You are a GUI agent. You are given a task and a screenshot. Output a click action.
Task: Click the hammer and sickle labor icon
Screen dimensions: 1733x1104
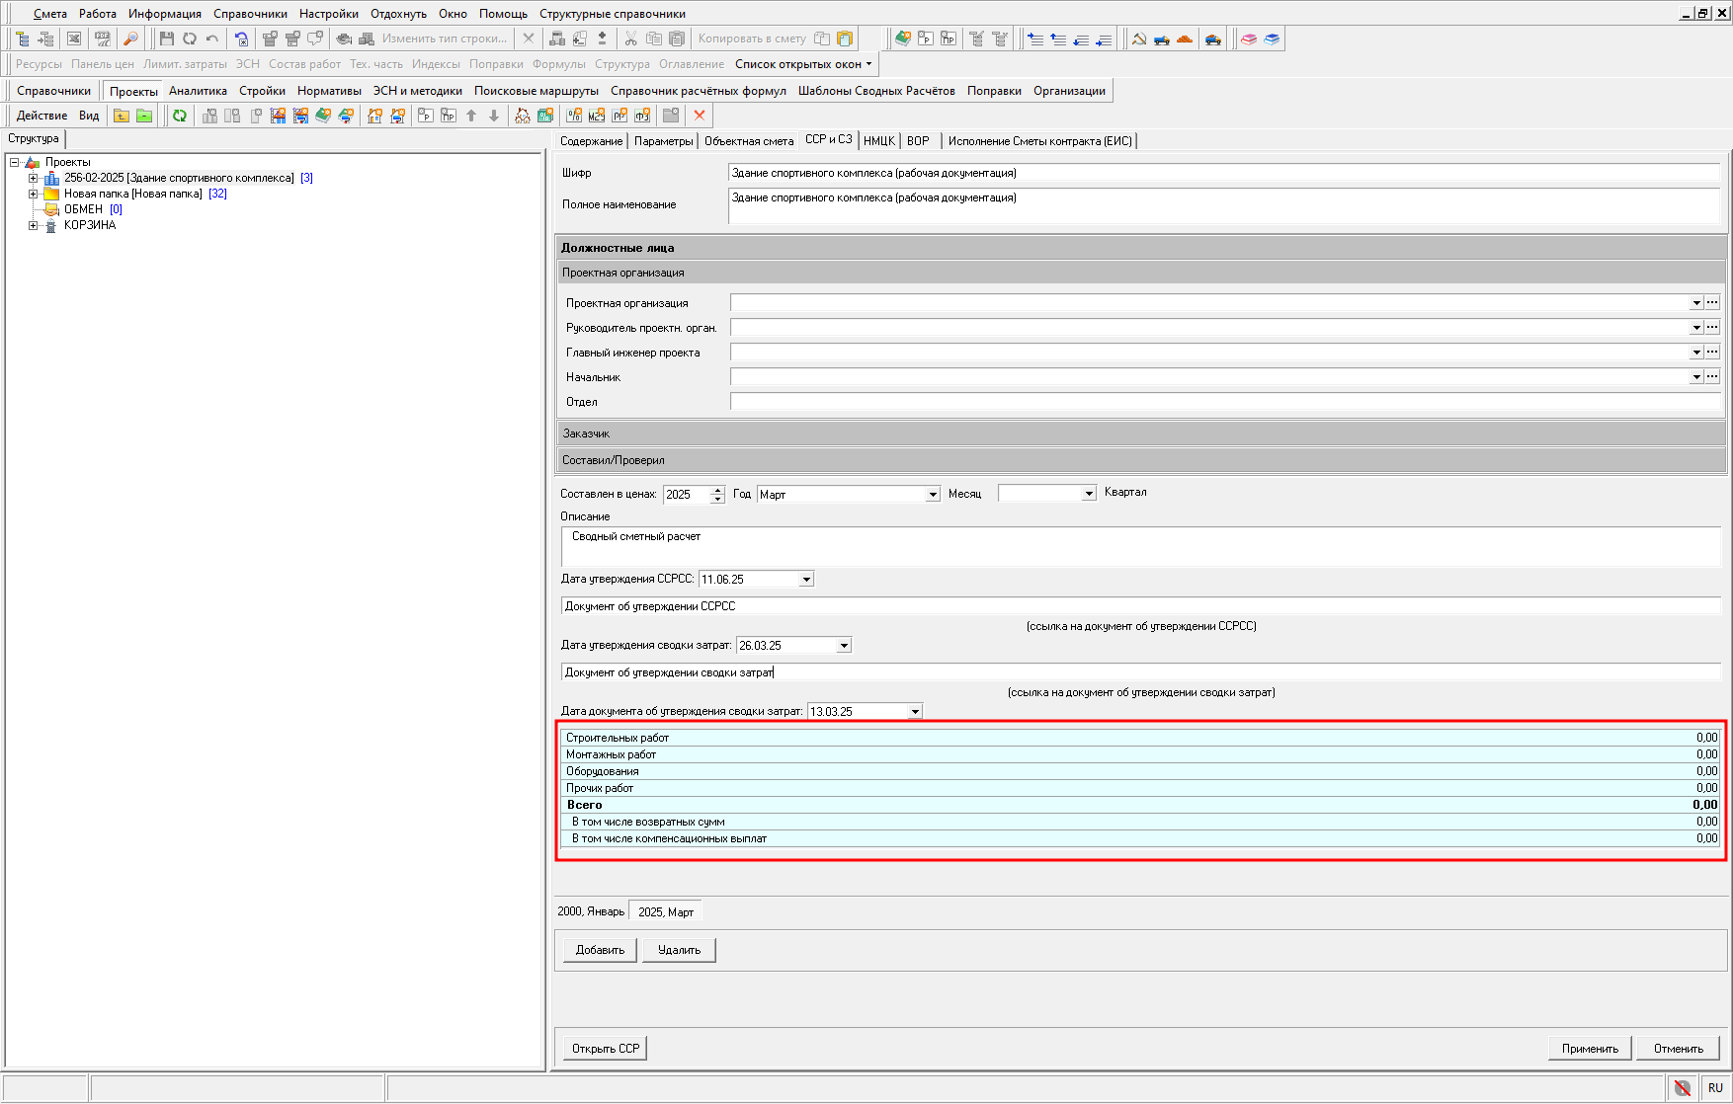tap(1139, 39)
